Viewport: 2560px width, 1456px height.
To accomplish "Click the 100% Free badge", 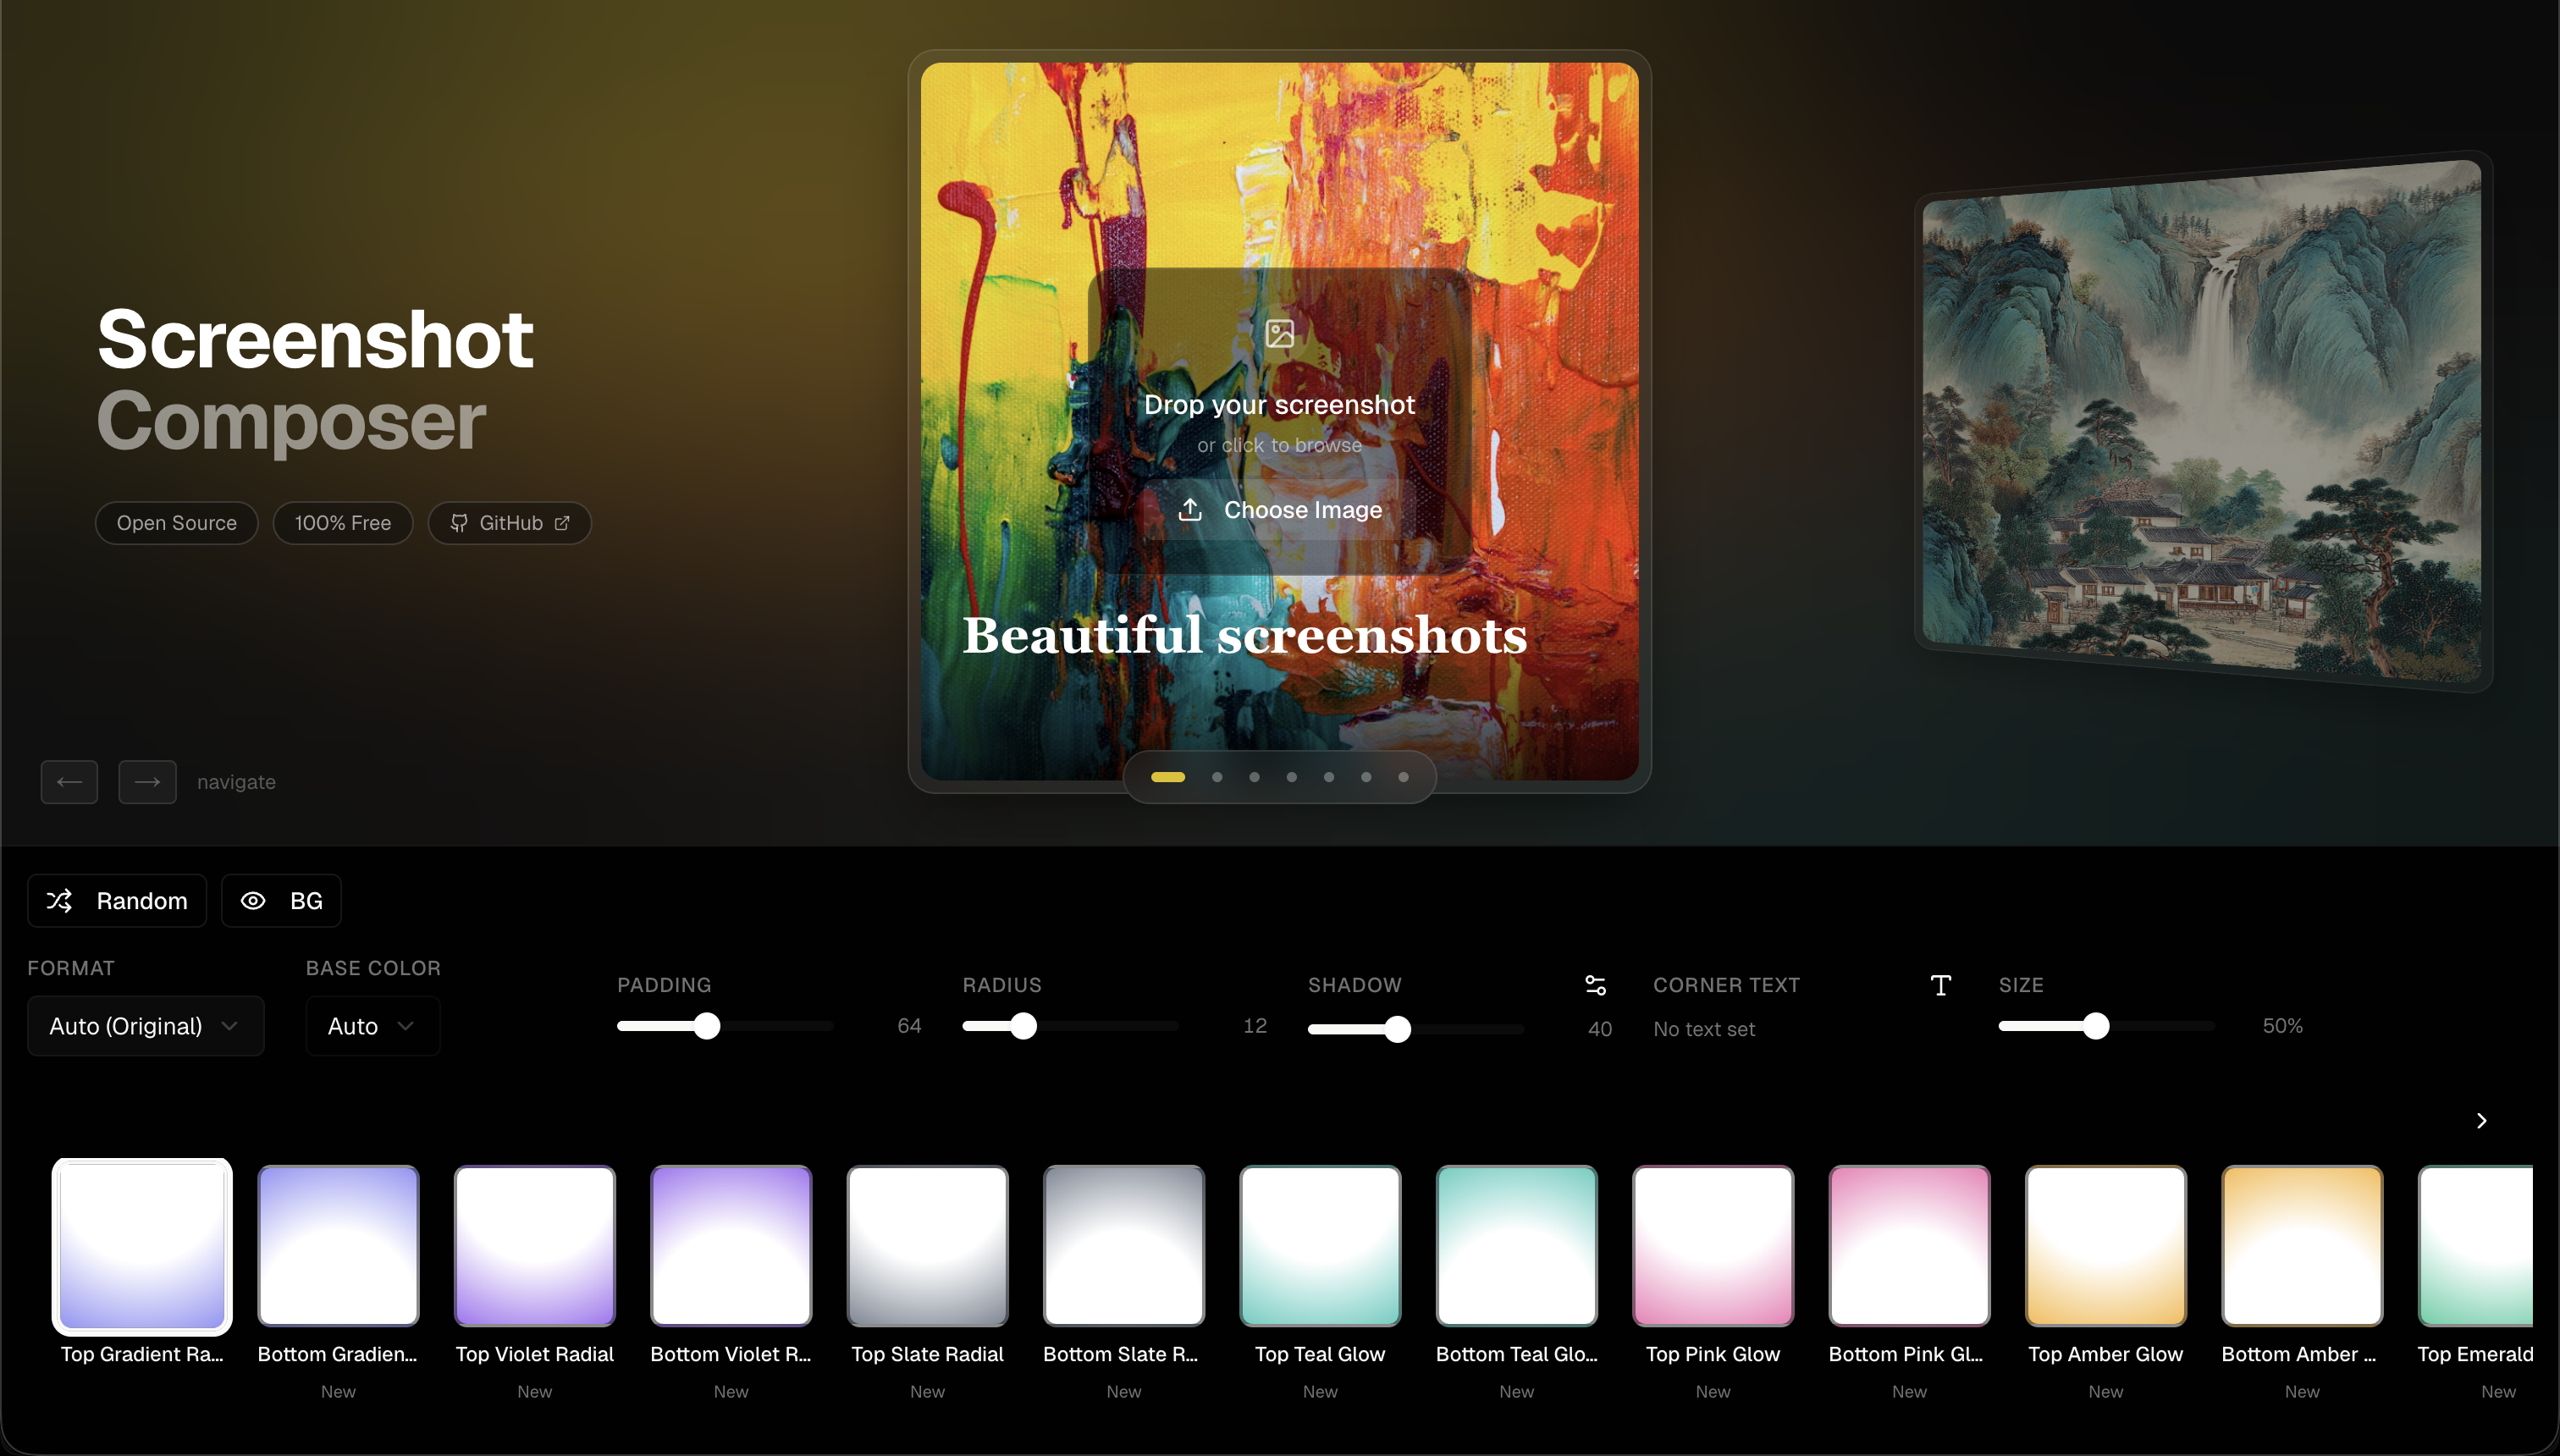I will (x=342, y=523).
